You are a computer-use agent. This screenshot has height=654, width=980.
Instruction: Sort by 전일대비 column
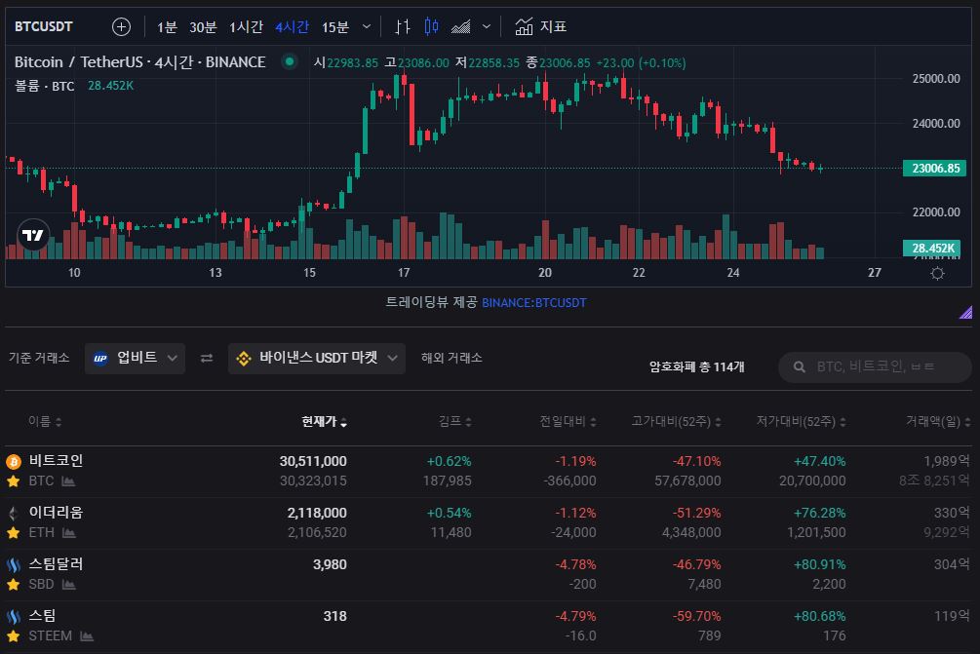[568, 422]
